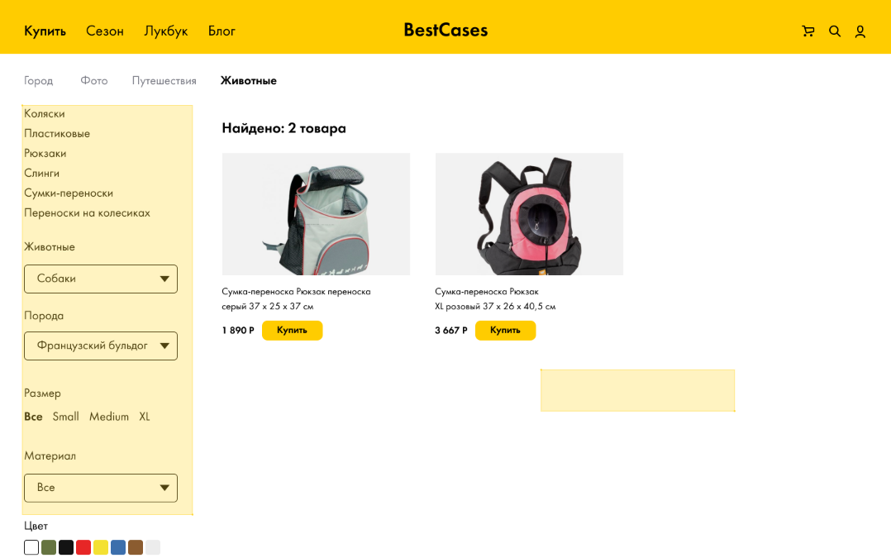Screen dimensions: 891x558
Task: Select the XL size option
Action: [x=145, y=417]
